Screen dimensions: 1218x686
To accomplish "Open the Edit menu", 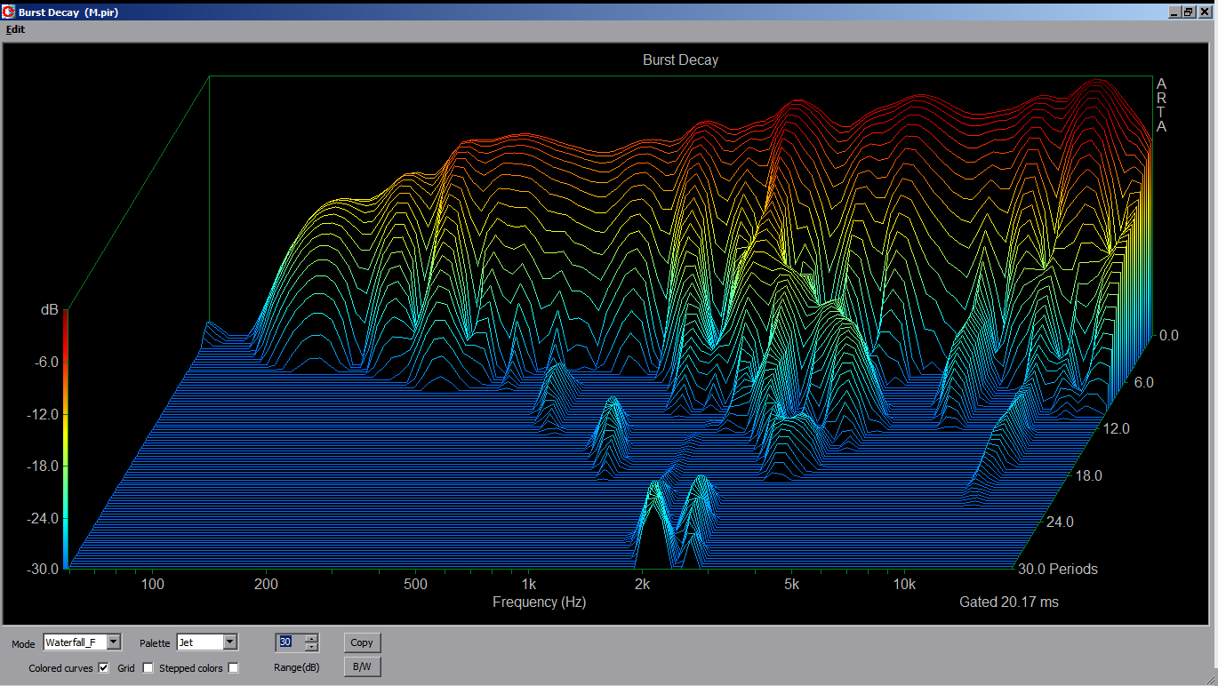I will tap(15, 29).
